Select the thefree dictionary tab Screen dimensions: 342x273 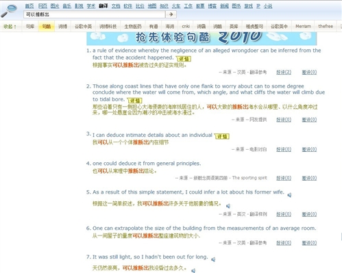[326, 27]
